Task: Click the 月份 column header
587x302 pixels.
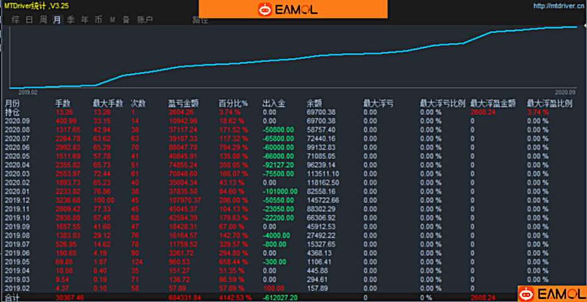Action: 13,103
